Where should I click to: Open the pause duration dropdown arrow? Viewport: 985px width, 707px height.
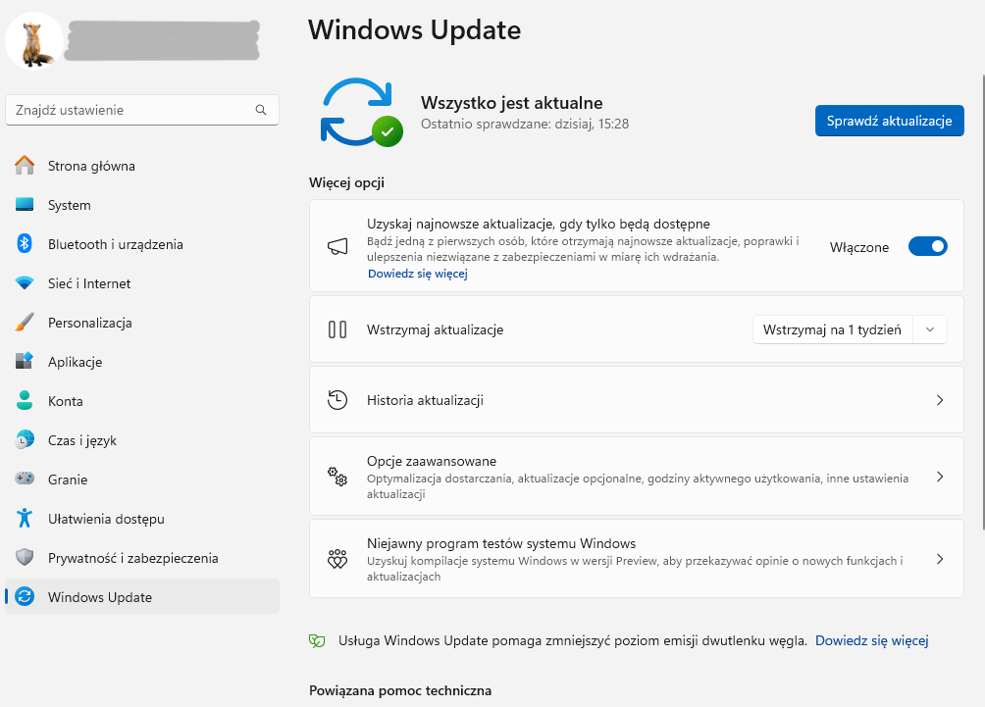(930, 329)
